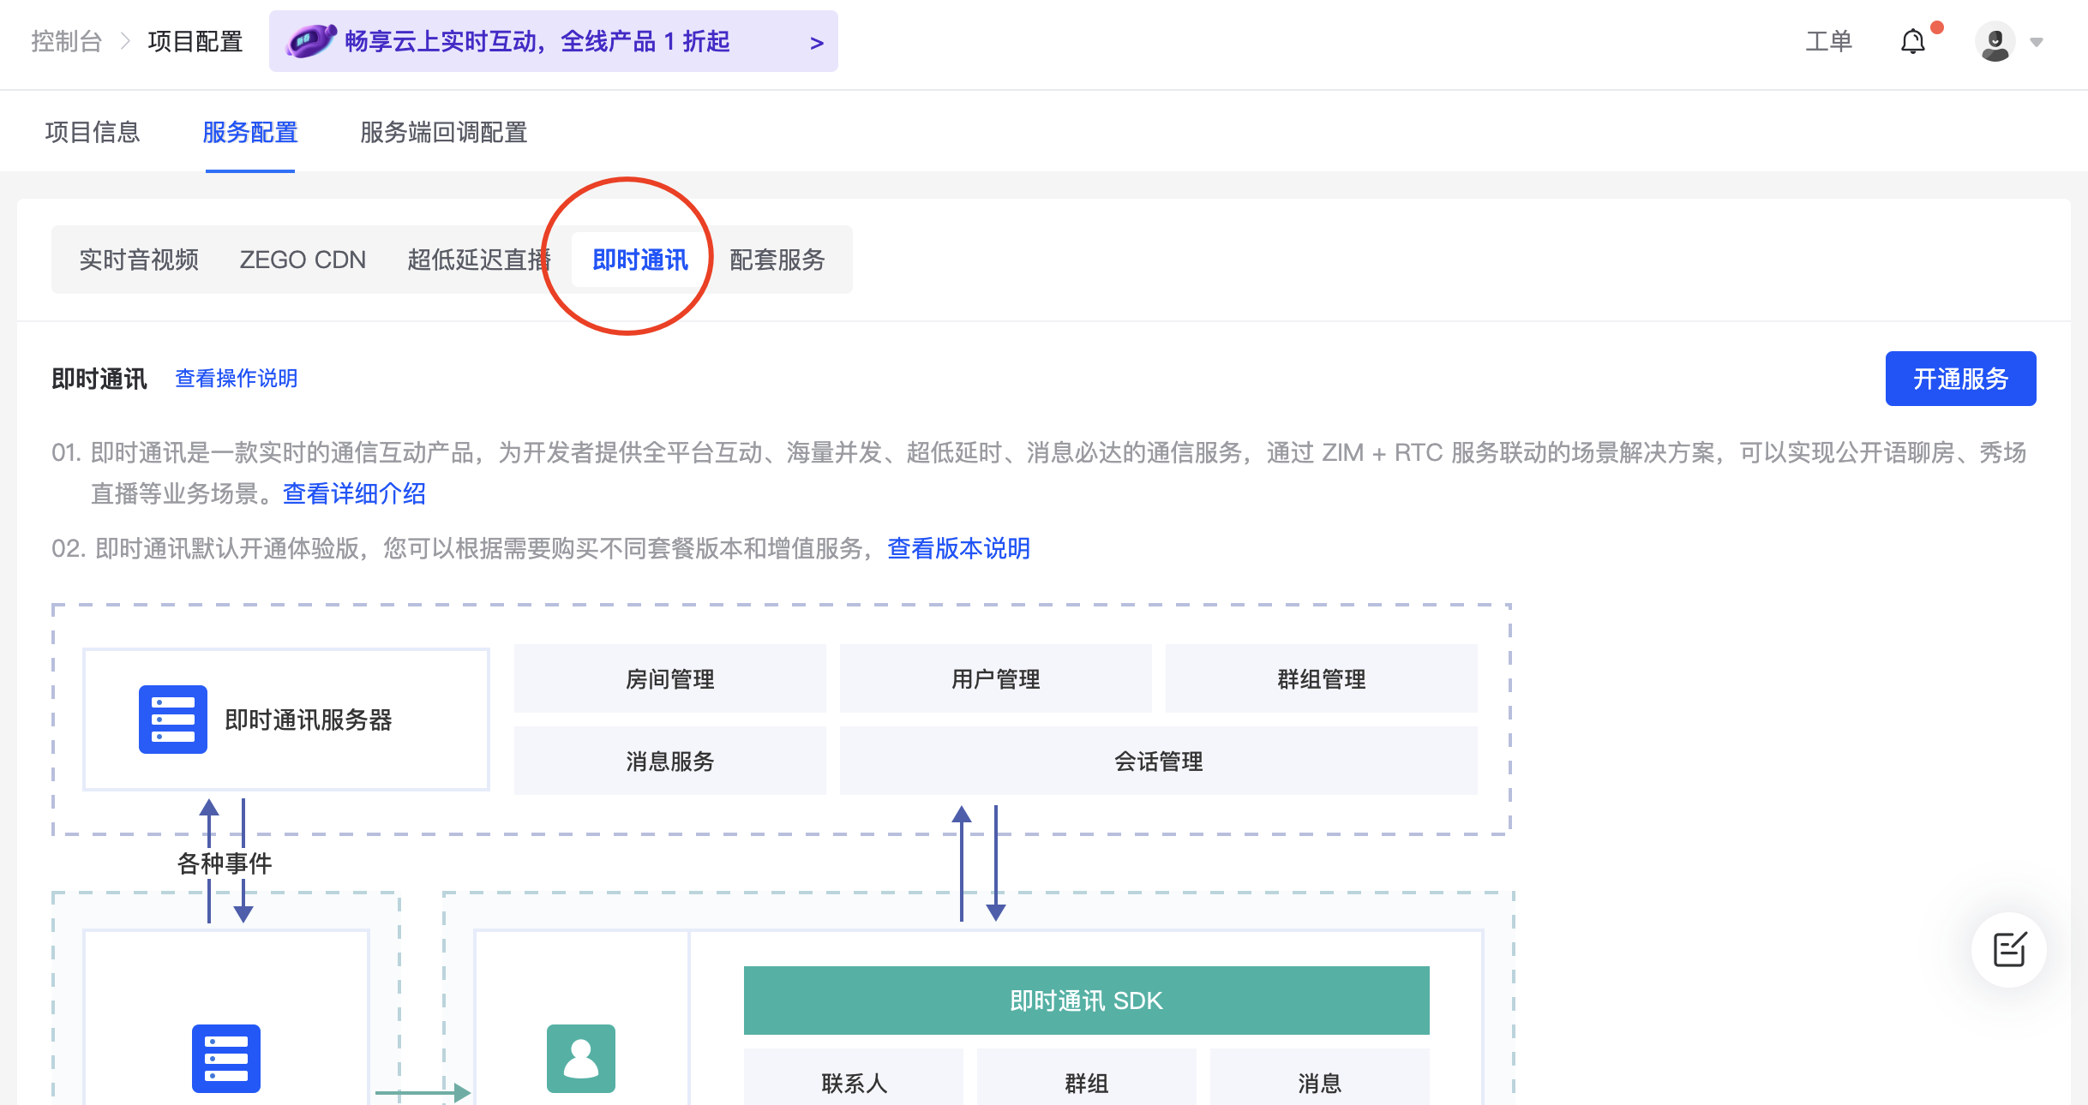The width and height of the screenshot is (2088, 1105).
Task: Open promo banner arrow chevron
Action: (x=816, y=43)
